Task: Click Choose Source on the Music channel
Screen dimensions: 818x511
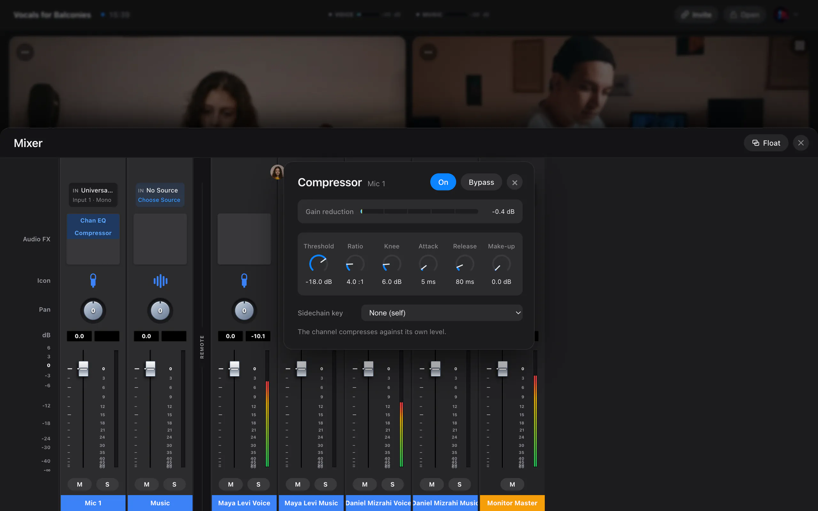Action: click(x=159, y=200)
